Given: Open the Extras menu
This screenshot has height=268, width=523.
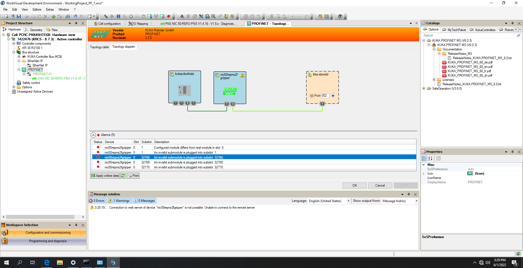Looking at the screenshot, I should 50,10.
